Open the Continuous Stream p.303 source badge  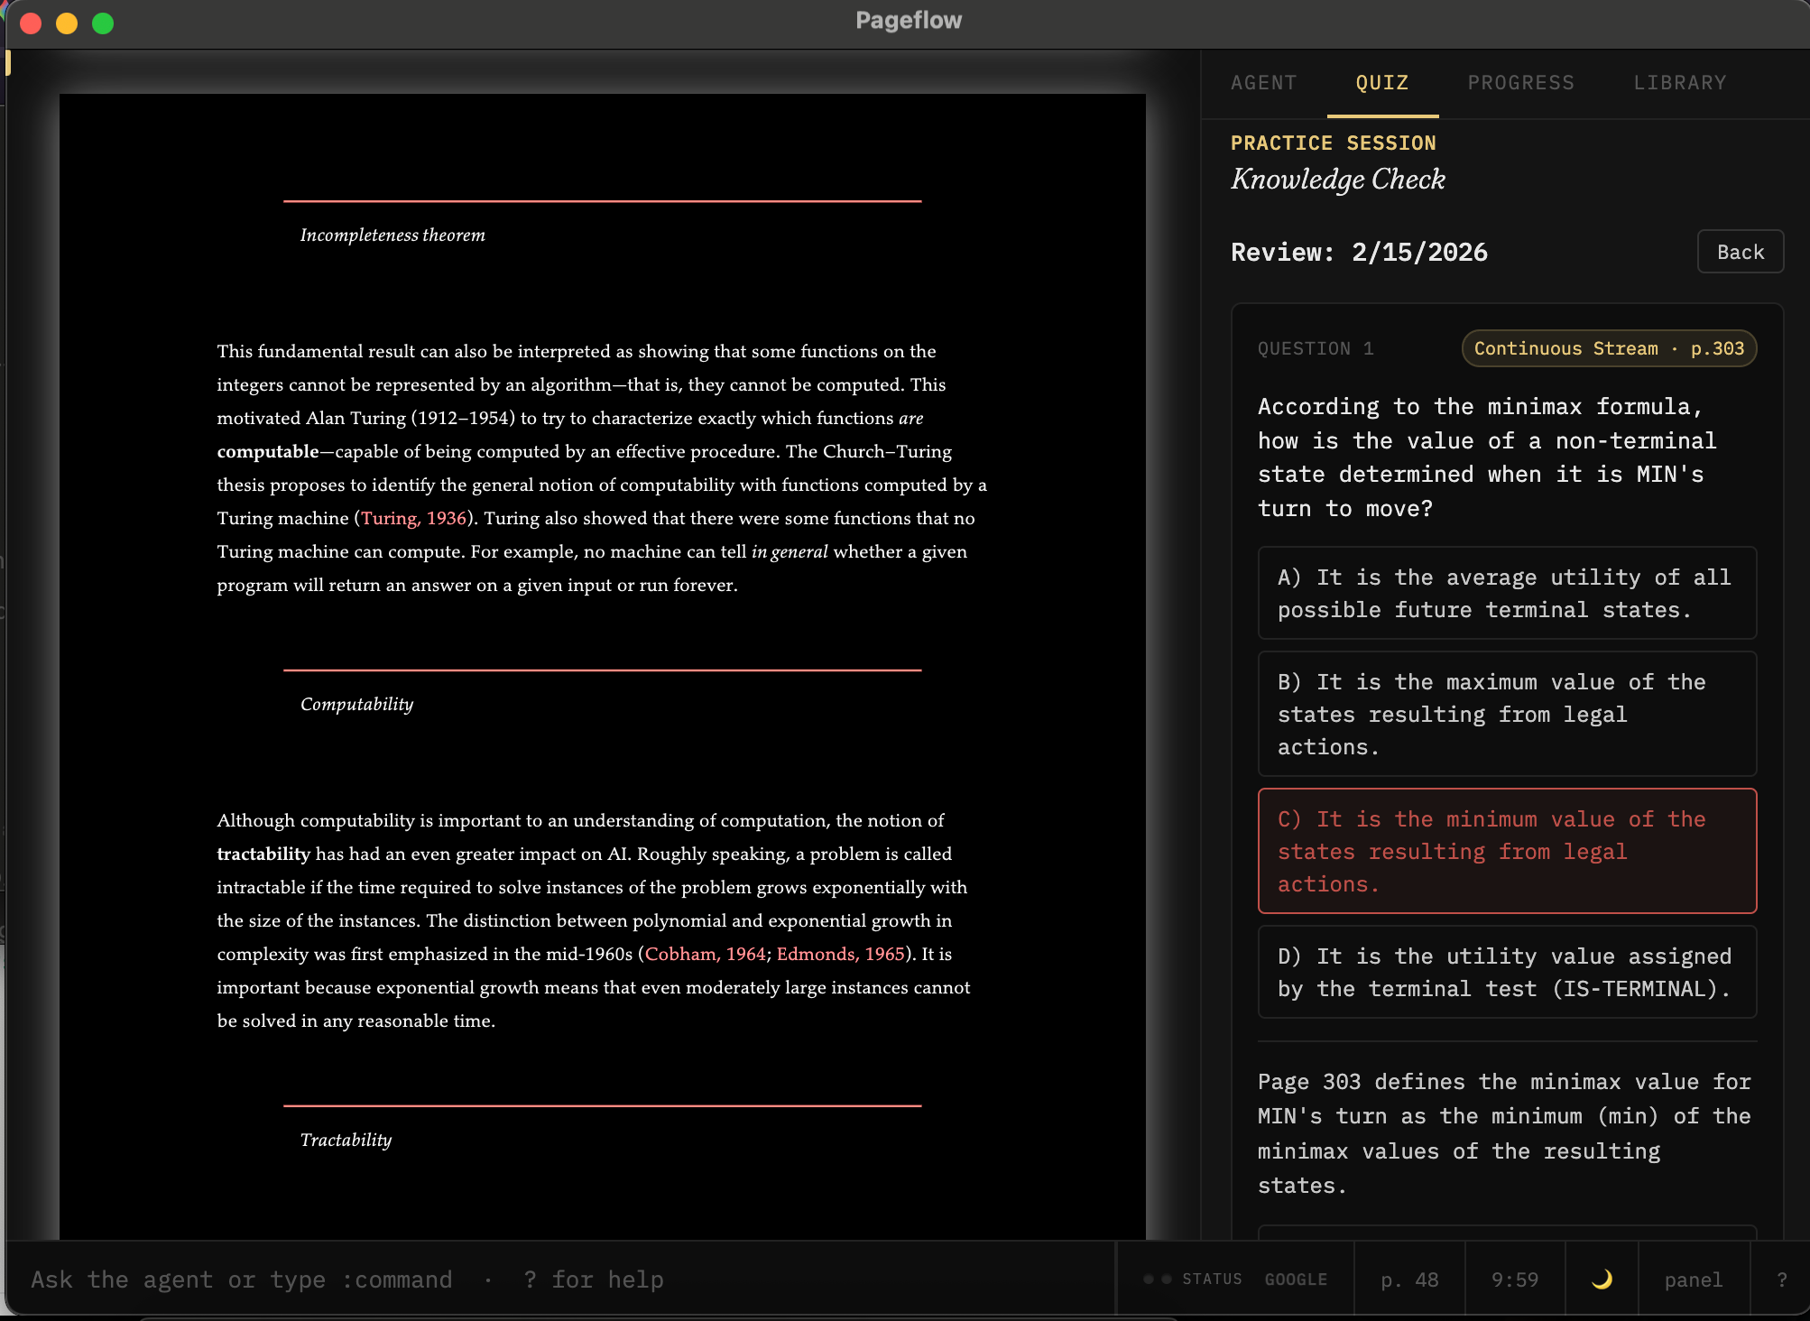(1608, 348)
